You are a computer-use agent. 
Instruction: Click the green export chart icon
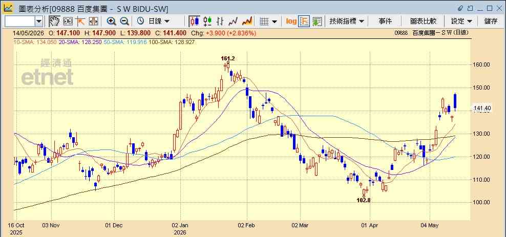point(317,21)
